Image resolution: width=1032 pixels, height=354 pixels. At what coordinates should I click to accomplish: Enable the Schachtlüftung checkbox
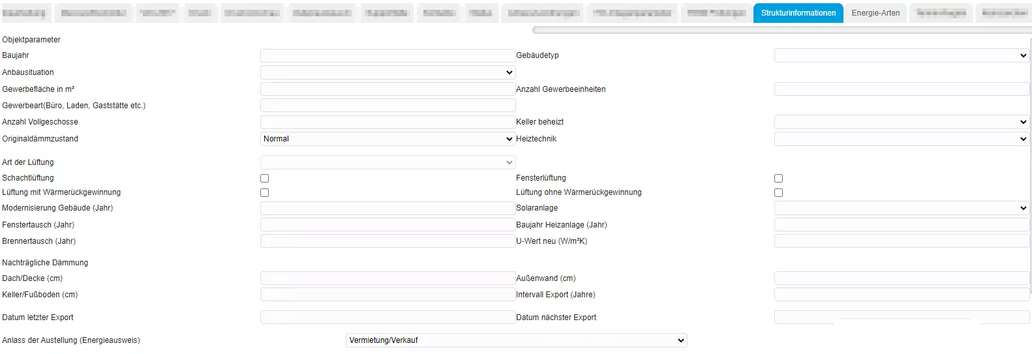(264, 178)
